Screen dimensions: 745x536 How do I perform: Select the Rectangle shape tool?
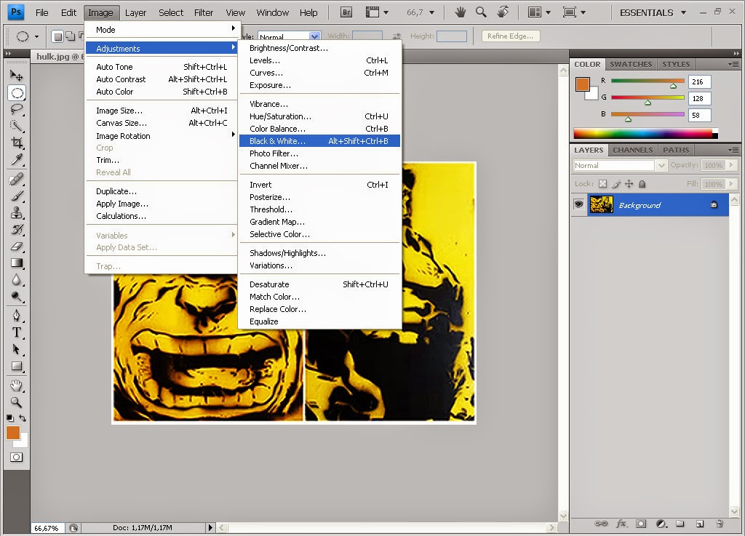[x=17, y=366]
